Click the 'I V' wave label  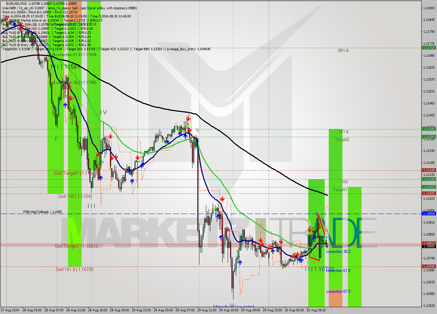(104, 112)
